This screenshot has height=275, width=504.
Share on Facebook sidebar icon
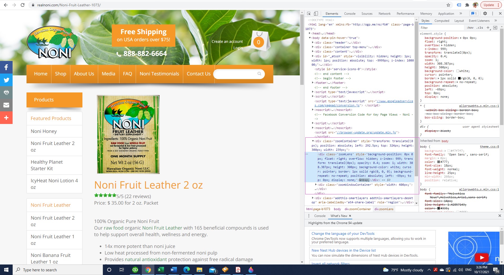click(x=6, y=67)
